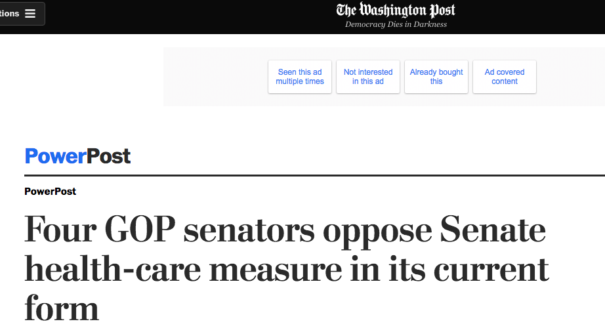This screenshot has height=332, width=605.
Task: Open the Sections hamburger menu icon
Action: tap(30, 14)
